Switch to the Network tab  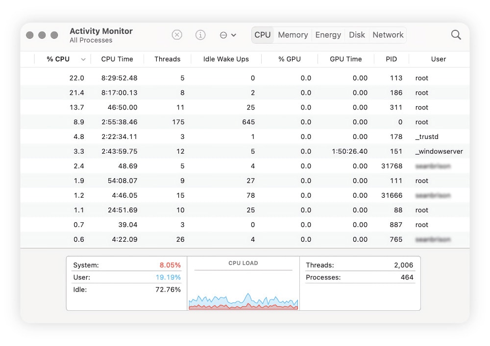pos(388,35)
